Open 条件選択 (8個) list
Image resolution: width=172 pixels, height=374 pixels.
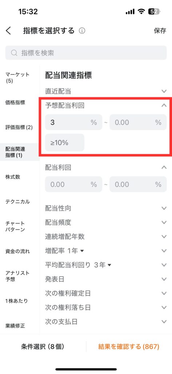(42, 346)
